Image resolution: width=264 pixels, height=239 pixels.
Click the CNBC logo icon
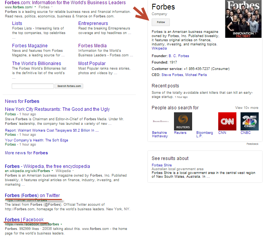pyautogui.click(x=250, y=121)
